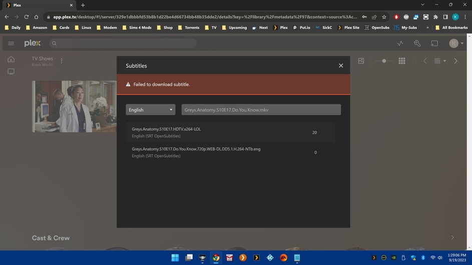Screen dimensions: 472x265
Task: Click the Plex logo
Action: coord(32,43)
